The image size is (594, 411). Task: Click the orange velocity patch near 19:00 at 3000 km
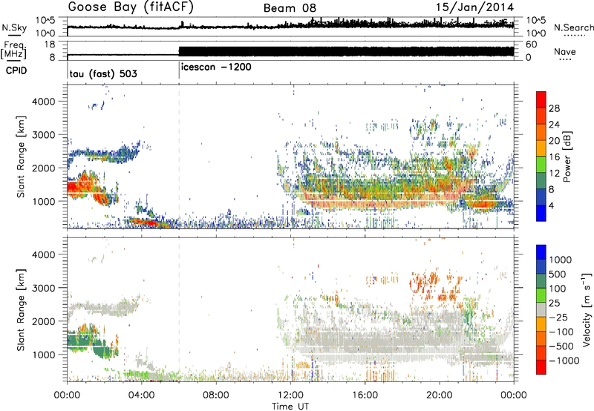[425, 281]
